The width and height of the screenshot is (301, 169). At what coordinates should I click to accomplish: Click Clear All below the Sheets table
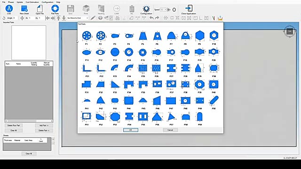tap(29, 154)
